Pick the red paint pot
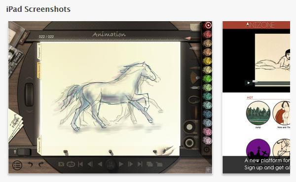Viewport: 296px width, 182px height. coord(207,35)
